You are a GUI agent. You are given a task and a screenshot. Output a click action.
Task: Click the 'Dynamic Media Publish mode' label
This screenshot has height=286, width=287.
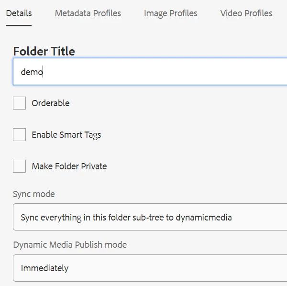pos(70,245)
